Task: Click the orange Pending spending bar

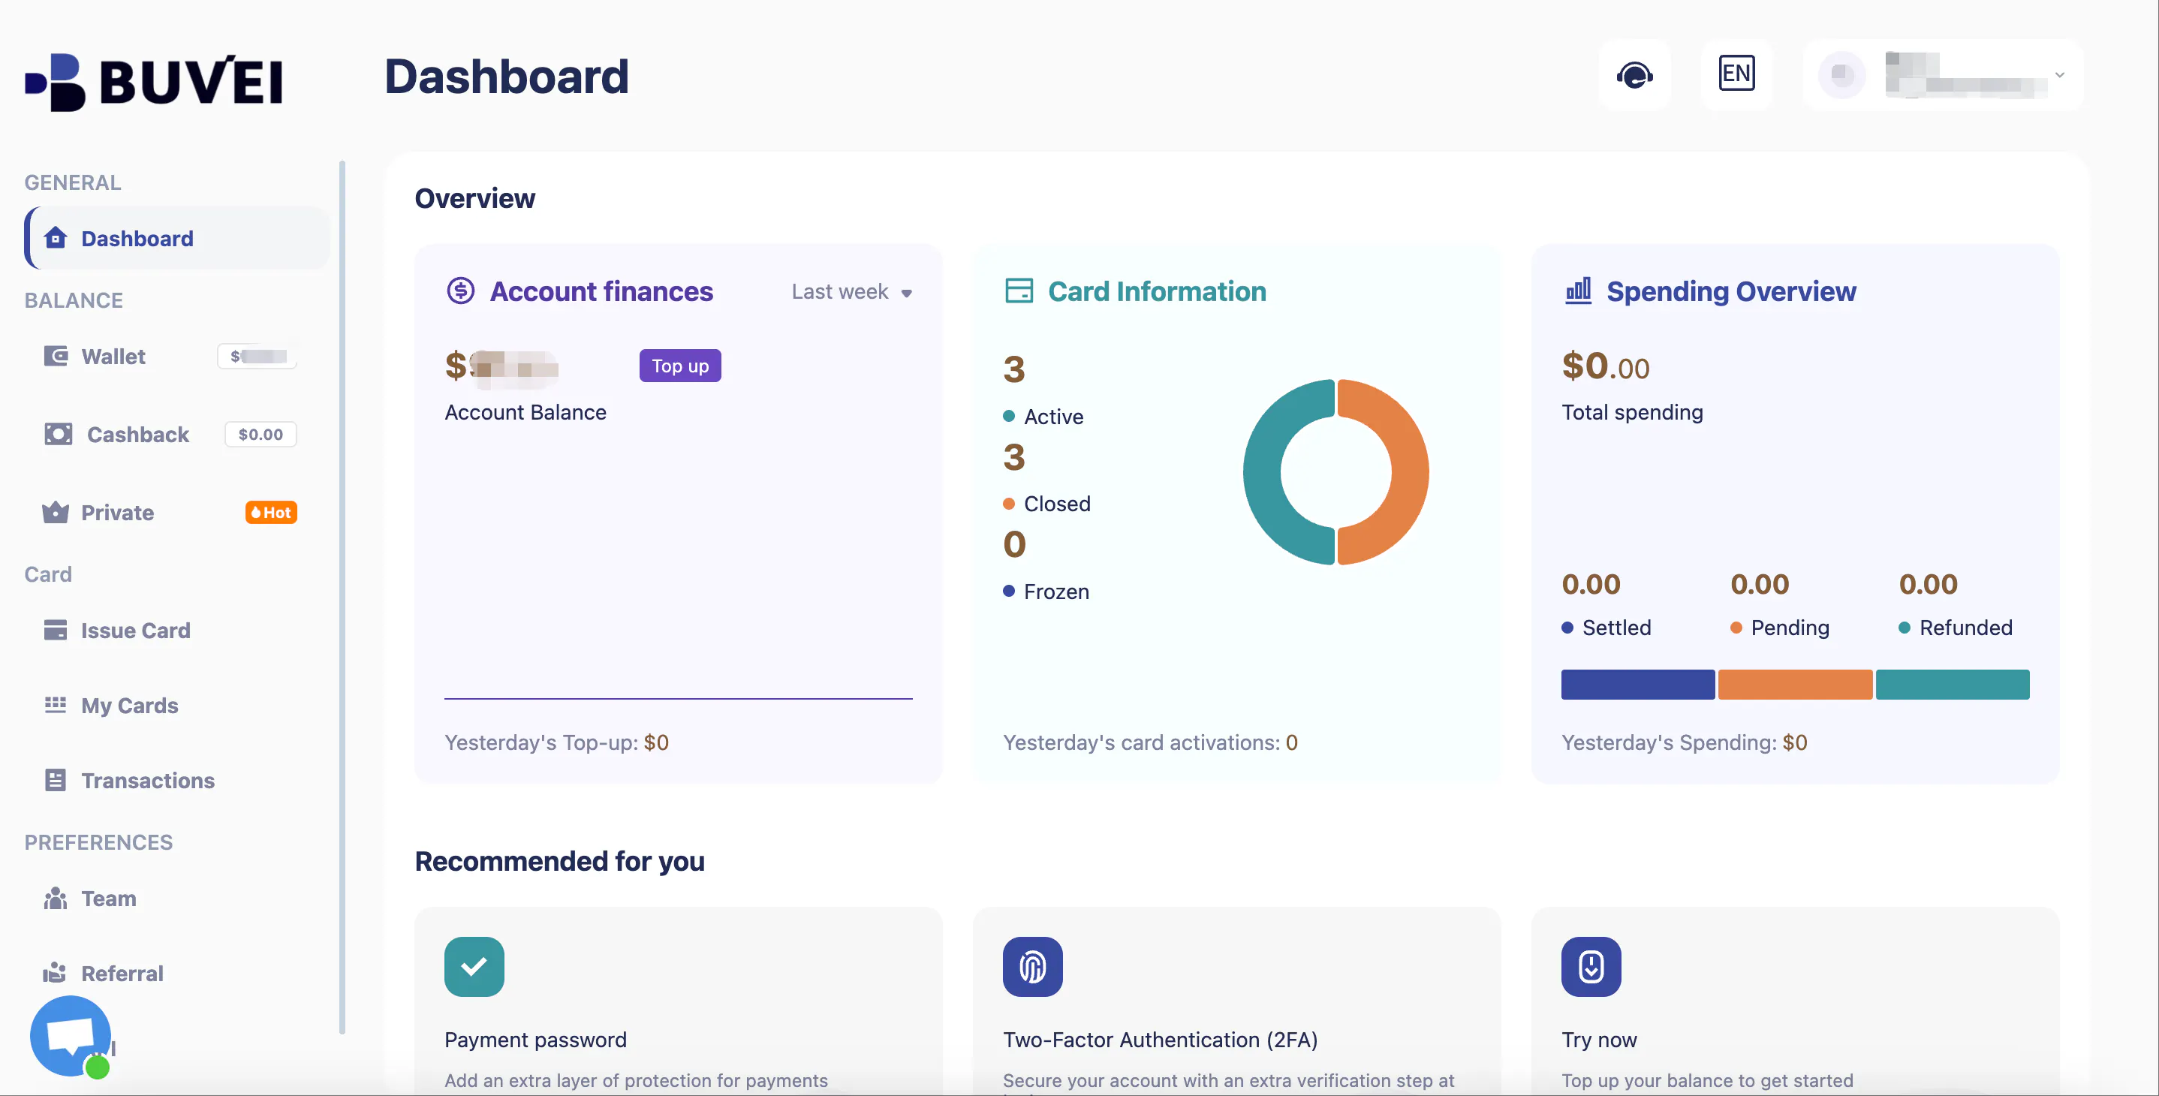Action: tap(1794, 684)
